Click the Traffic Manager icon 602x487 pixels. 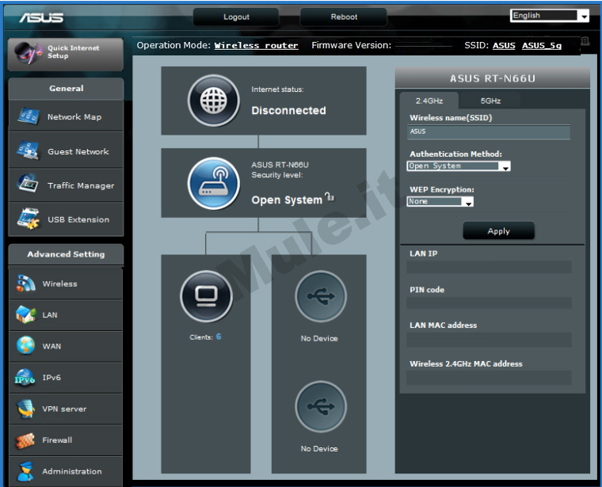coord(28,185)
